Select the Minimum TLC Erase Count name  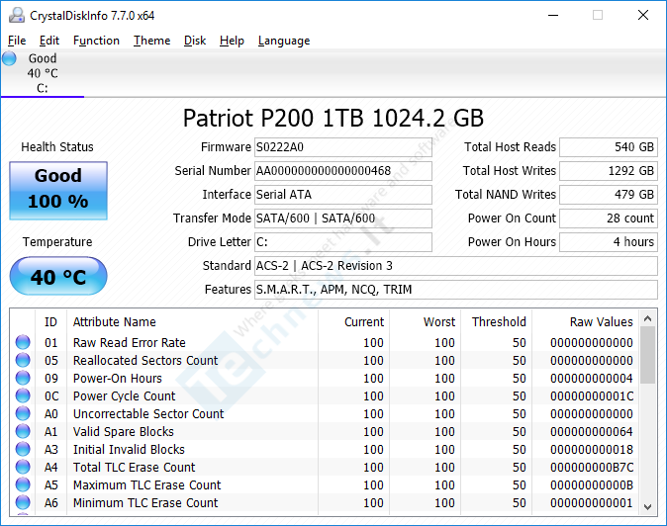(145, 503)
